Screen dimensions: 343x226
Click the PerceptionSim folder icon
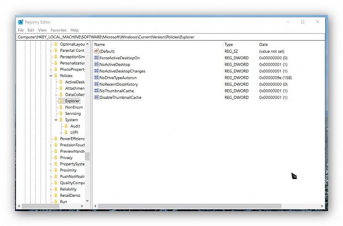[x=56, y=56]
